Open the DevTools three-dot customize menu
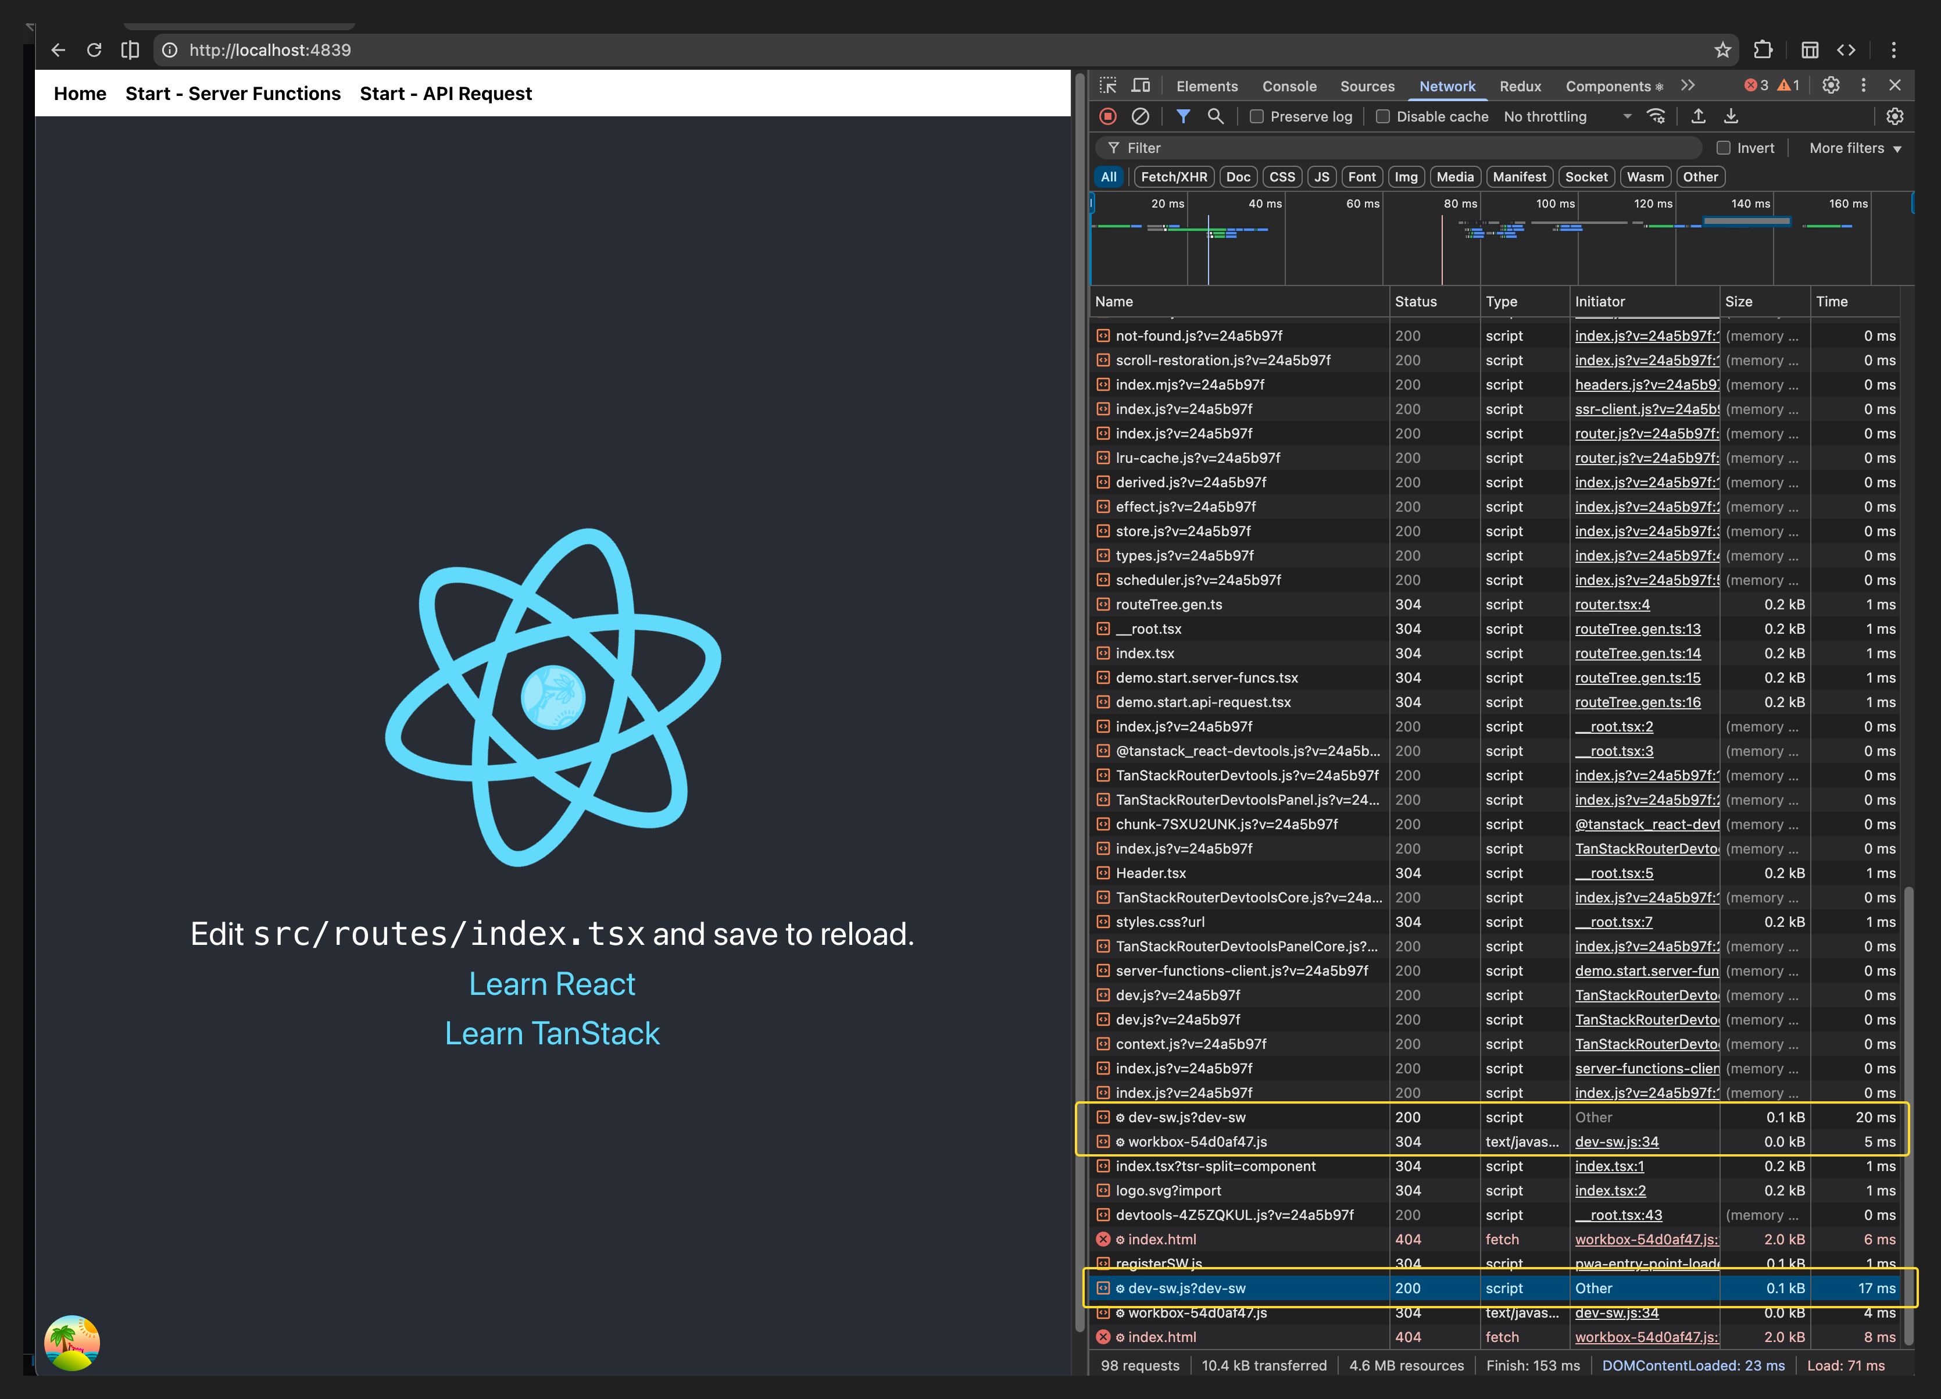 pyautogui.click(x=1863, y=85)
